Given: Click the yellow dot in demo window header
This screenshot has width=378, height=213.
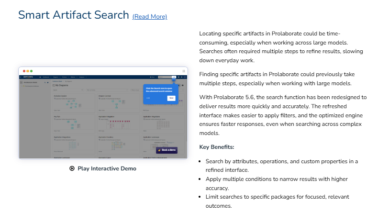Looking at the screenshot, I should pyautogui.click(x=28, y=71).
